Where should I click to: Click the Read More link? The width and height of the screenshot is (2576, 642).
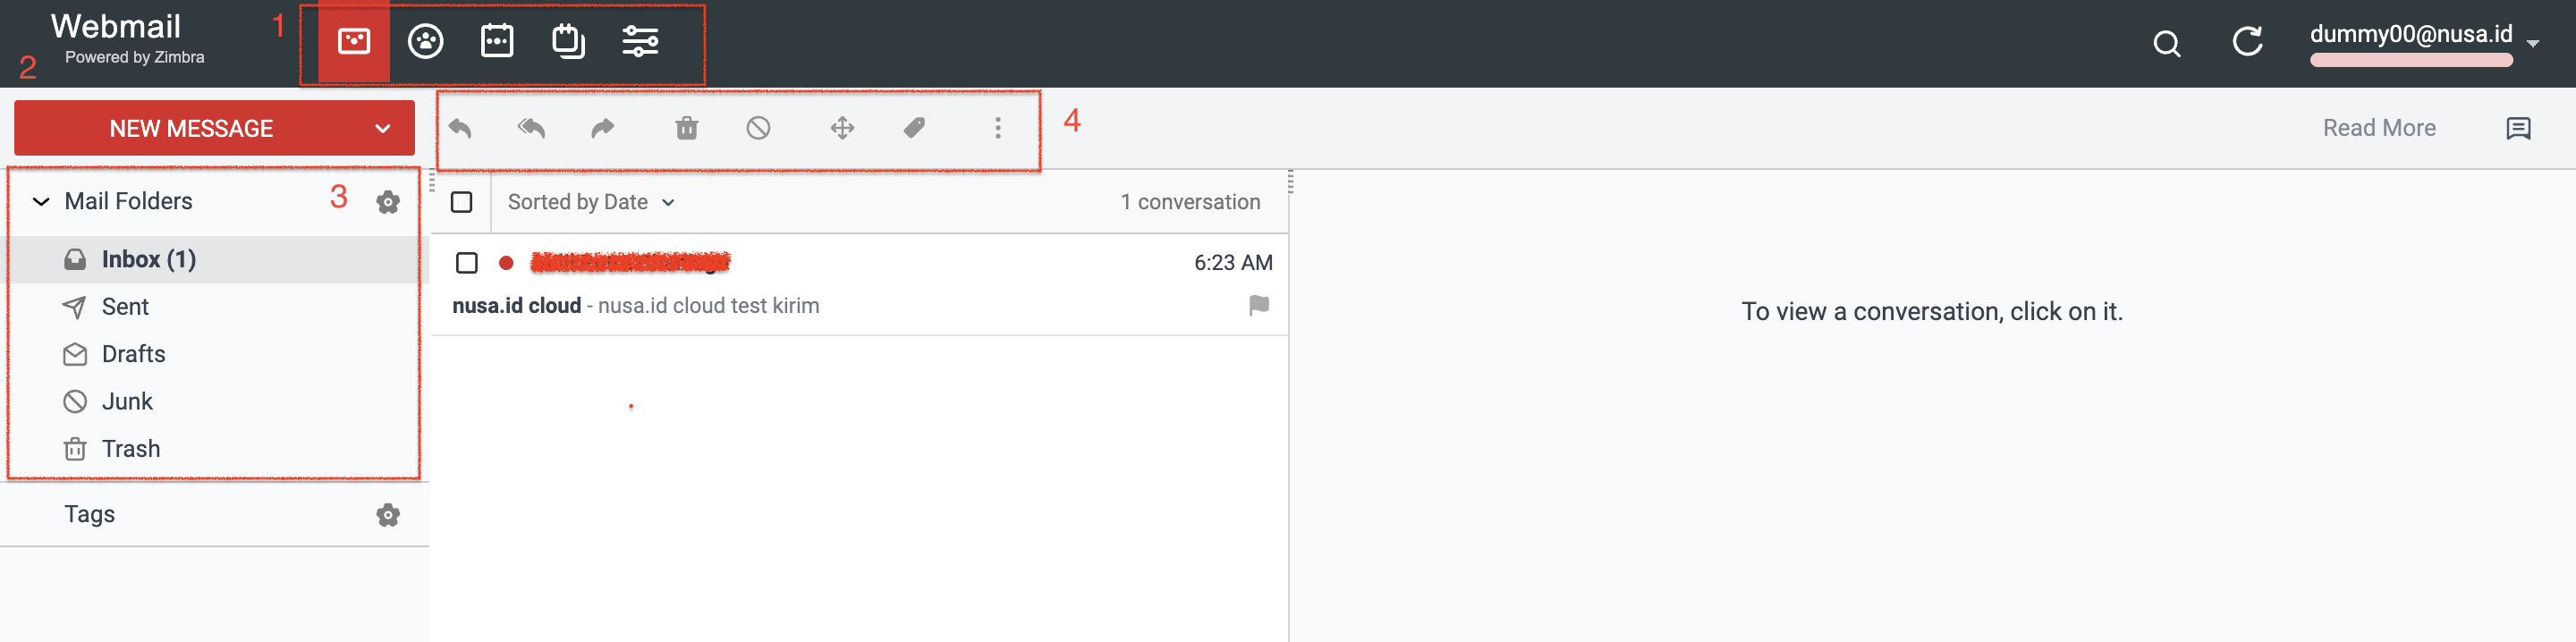point(2379,128)
